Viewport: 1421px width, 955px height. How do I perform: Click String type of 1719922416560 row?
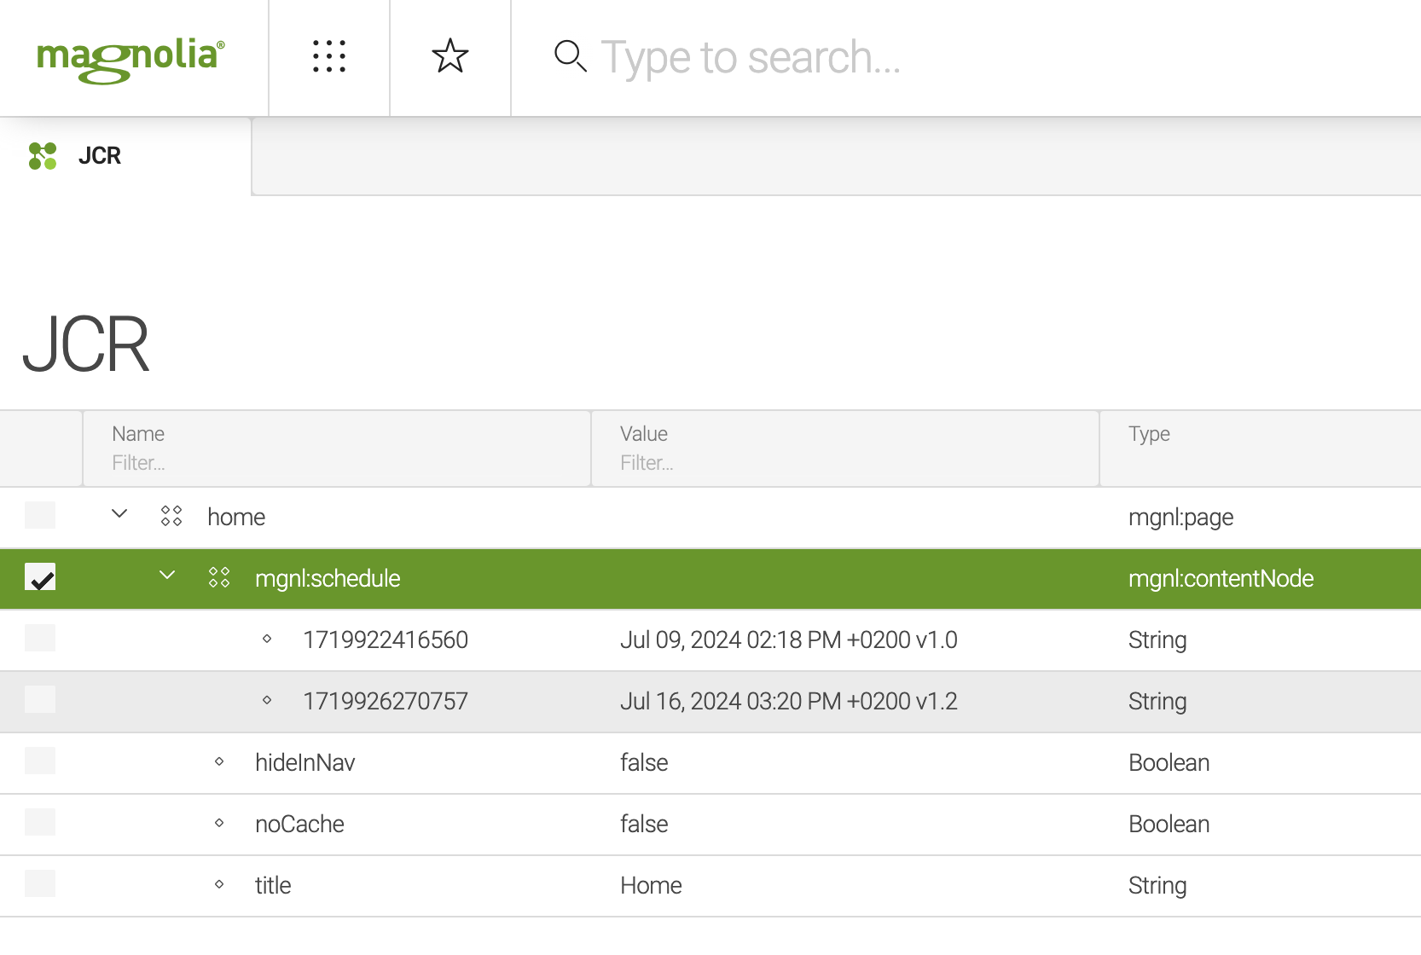[x=1157, y=640]
